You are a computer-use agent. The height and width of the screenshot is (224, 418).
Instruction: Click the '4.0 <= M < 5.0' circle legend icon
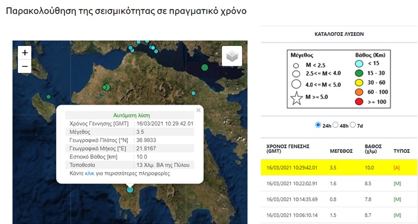pos(296,84)
